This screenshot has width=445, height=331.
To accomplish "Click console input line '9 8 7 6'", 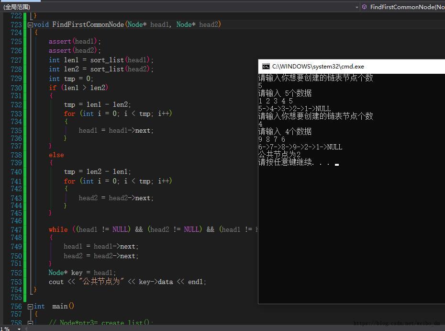I will [272, 139].
